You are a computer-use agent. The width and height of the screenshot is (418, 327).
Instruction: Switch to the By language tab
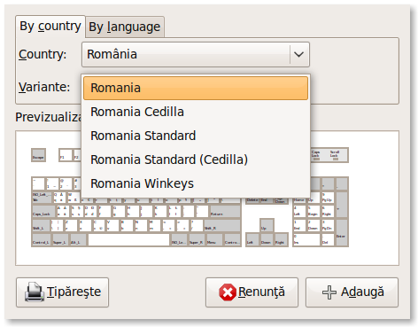tap(125, 27)
